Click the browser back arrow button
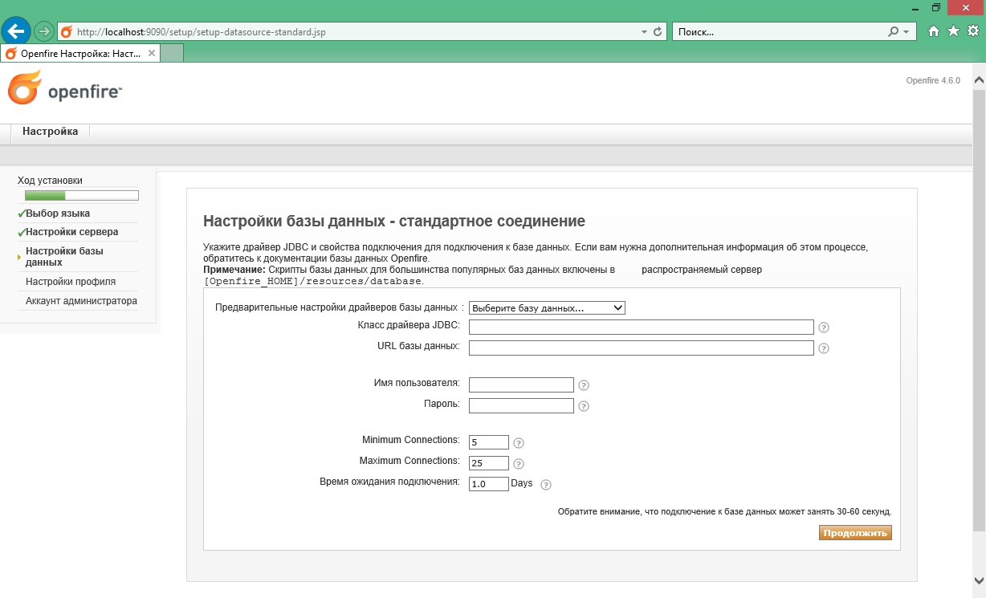 click(15, 31)
